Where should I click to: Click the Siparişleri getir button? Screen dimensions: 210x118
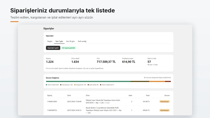[53, 48]
